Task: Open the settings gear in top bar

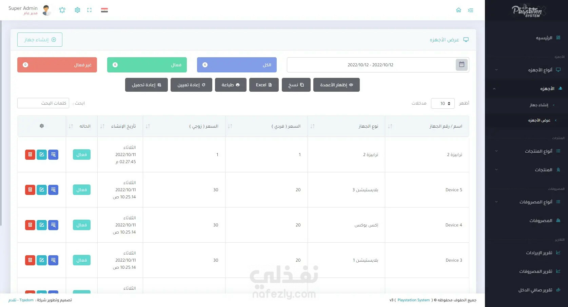Action: pyautogui.click(x=77, y=10)
